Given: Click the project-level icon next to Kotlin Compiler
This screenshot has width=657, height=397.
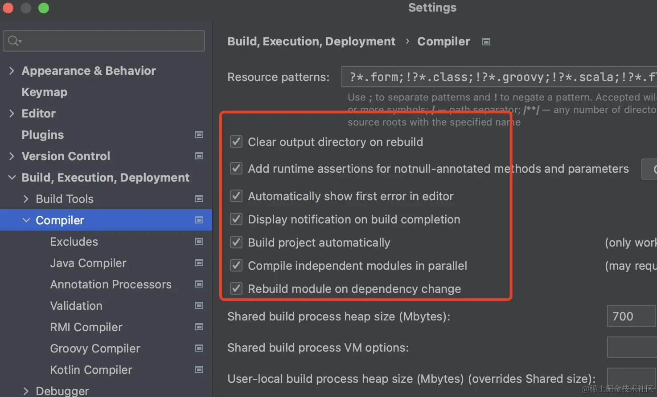Looking at the screenshot, I should pyautogui.click(x=199, y=369).
